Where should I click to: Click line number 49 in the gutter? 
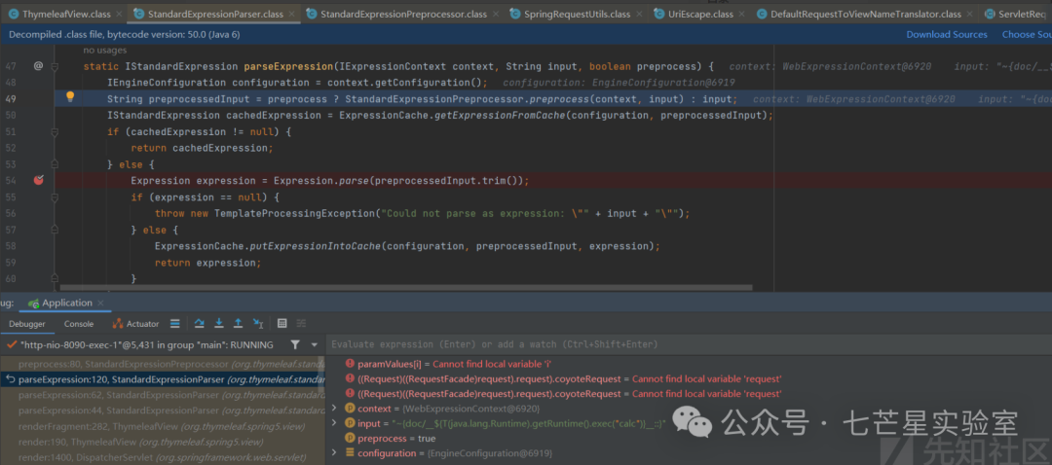tap(11, 98)
